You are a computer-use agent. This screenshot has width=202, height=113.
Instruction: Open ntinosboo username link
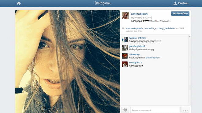tap(134, 55)
